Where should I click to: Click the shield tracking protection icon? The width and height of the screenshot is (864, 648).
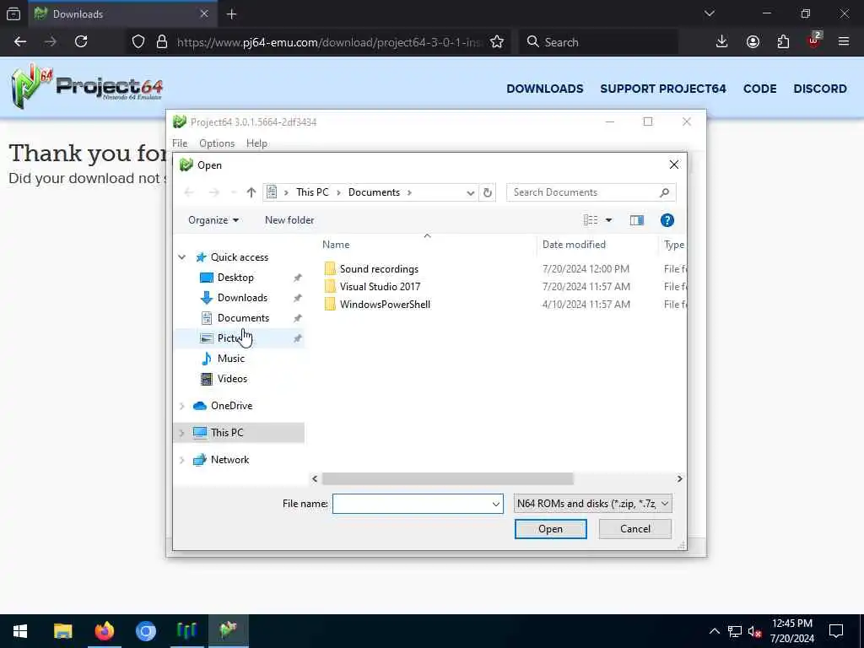click(138, 42)
